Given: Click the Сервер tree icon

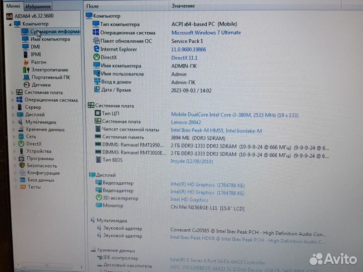Looking at the screenshot, I should tap(20, 107).
